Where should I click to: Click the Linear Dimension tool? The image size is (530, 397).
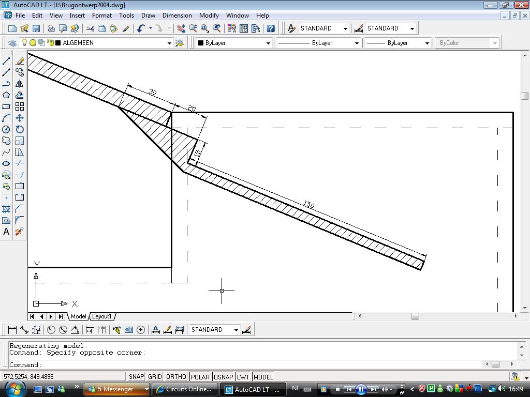click(12, 330)
